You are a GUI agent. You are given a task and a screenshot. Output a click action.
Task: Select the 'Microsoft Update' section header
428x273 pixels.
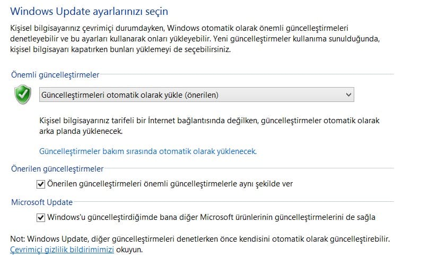42,202
